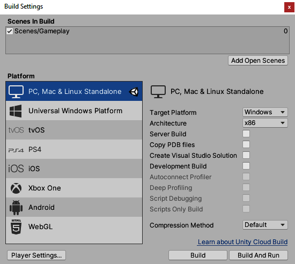Click the iOS logo icon
This screenshot has height=264, width=295.
tap(16, 168)
